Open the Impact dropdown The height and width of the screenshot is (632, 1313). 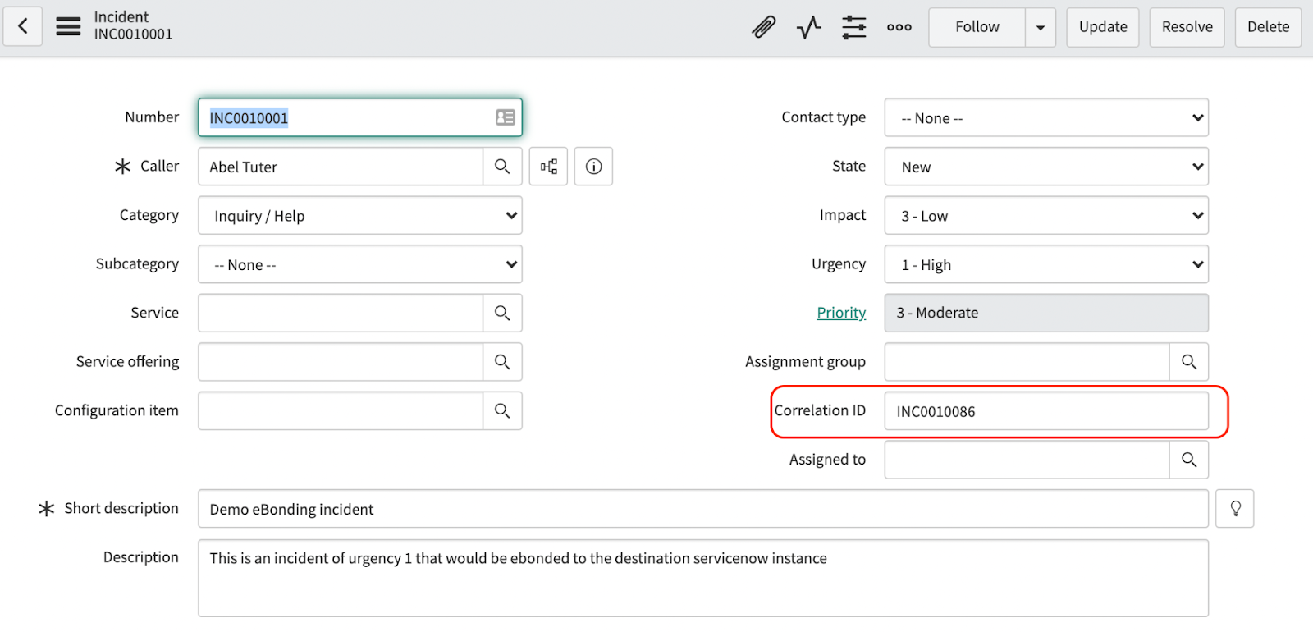click(x=1046, y=216)
